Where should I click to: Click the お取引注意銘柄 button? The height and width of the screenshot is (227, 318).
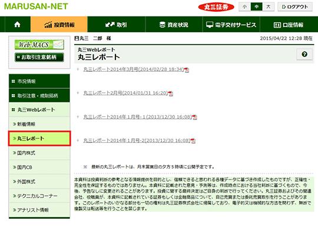[39, 57]
